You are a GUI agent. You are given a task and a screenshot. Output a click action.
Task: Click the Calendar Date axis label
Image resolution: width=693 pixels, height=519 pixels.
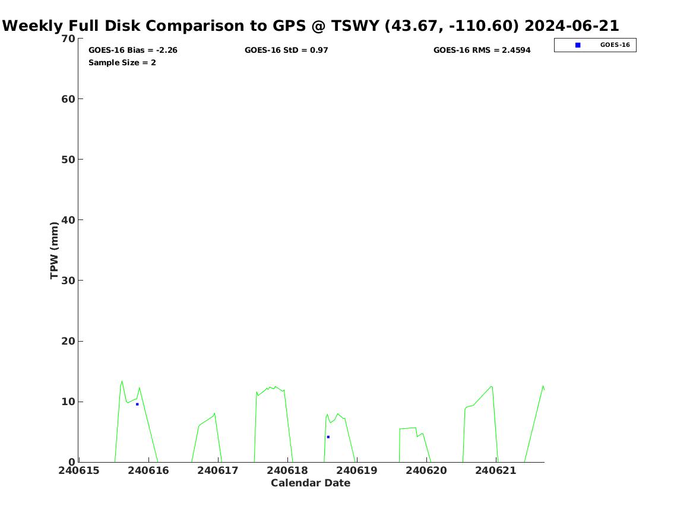(311, 483)
